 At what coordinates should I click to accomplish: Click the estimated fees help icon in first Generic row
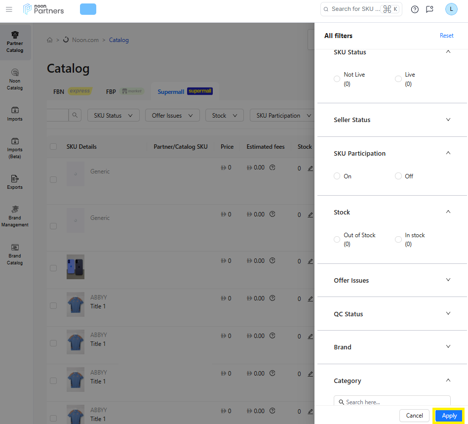pyautogui.click(x=272, y=168)
